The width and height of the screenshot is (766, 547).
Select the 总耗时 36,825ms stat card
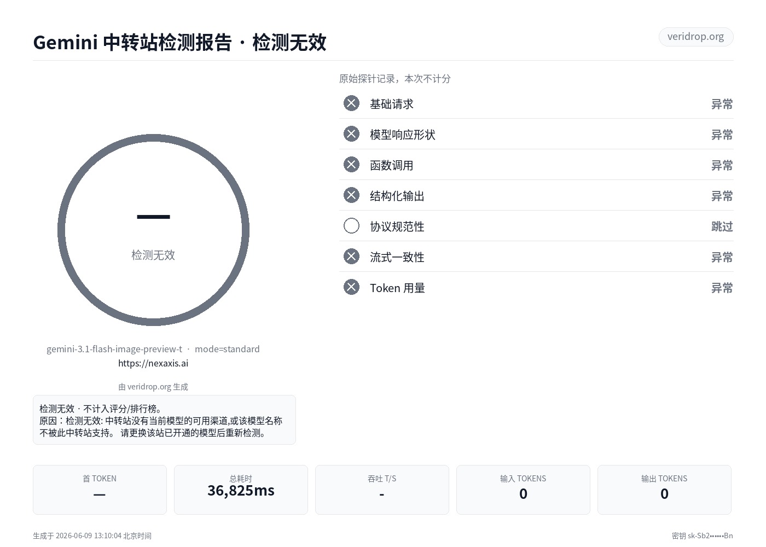click(x=241, y=490)
